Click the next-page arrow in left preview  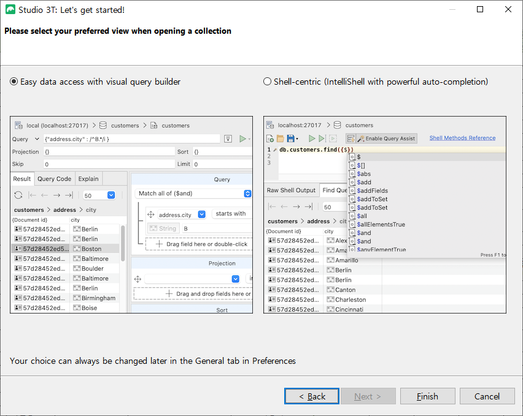point(56,195)
